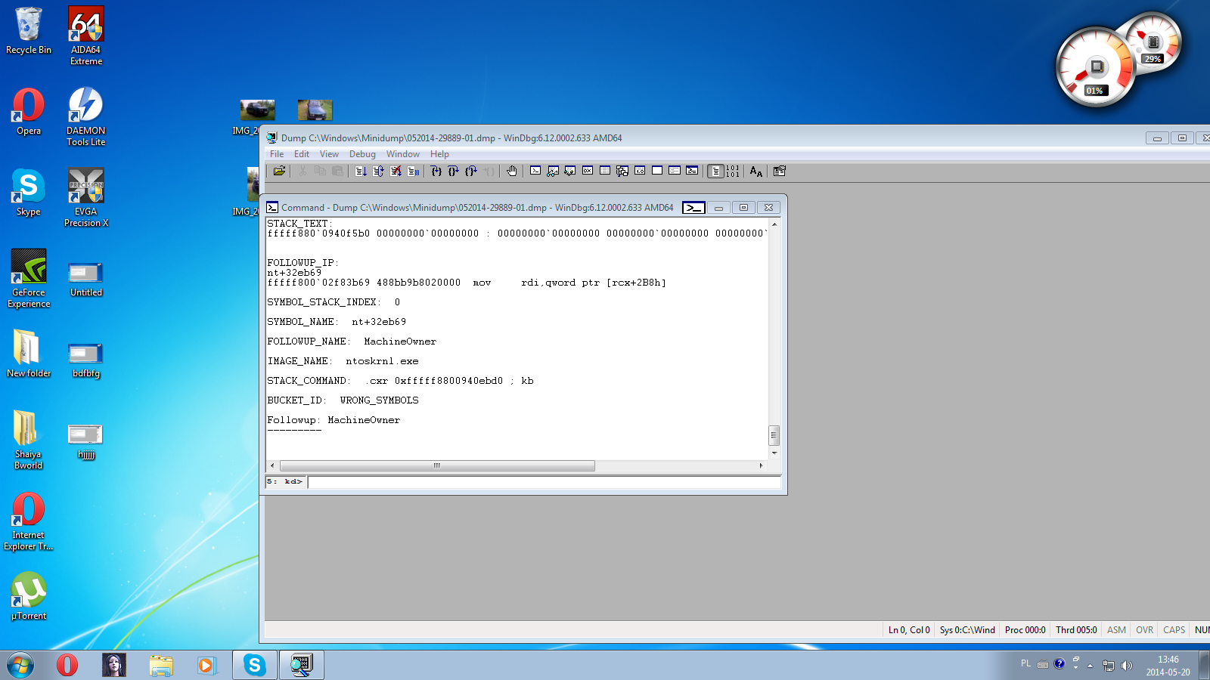Open the Memory window toolbar icon
Screen dimensions: 1210x680
pos(605,172)
